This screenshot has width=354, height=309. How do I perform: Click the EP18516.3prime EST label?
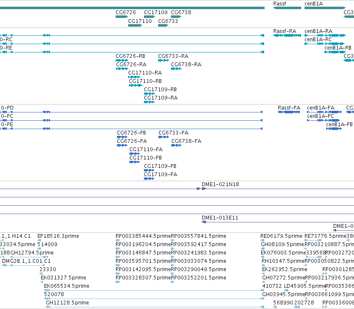tap(58, 236)
